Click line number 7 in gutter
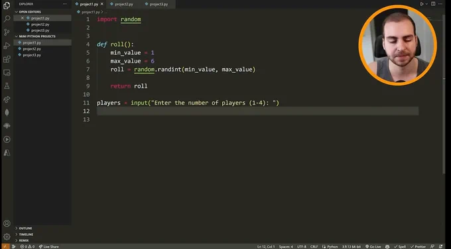 (88, 70)
